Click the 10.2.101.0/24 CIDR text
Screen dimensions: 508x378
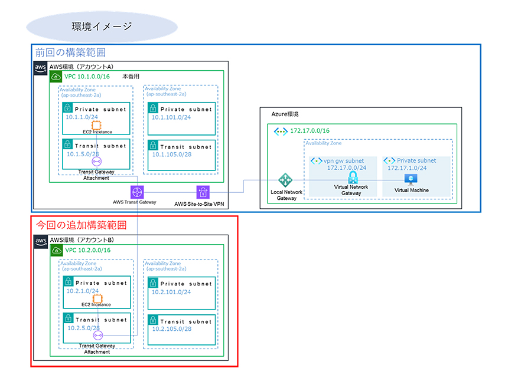coord(171,292)
